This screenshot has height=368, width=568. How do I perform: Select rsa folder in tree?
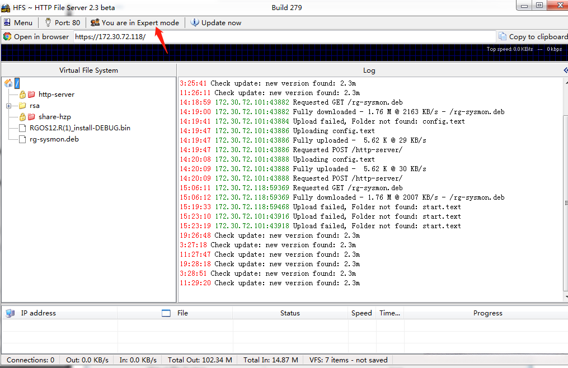click(34, 106)
